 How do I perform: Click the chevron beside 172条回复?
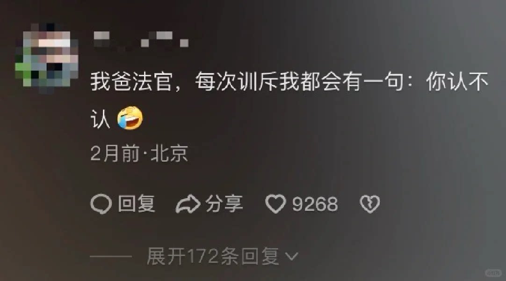tap(292, 257)
